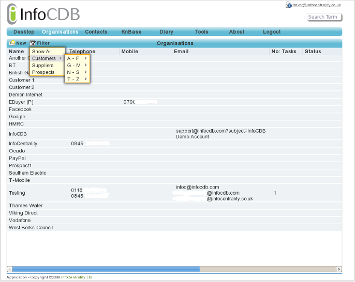Open the Customer 2 row
This screenshot has height=282, width=355.
(x=174, y=87)
